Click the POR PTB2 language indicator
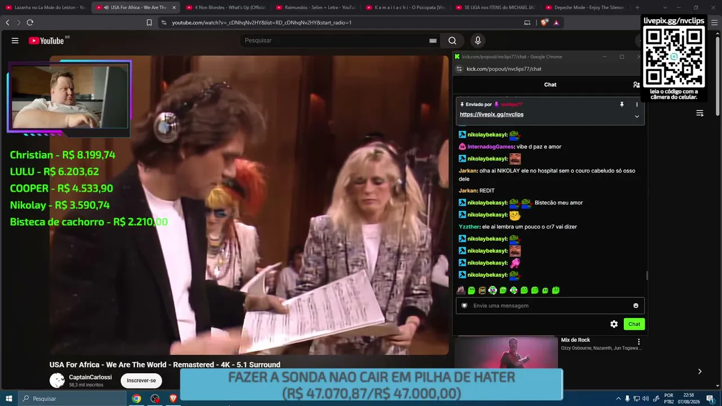Viewport: 722px width, 406px height. pyautogui.click(x=669, y=399)
